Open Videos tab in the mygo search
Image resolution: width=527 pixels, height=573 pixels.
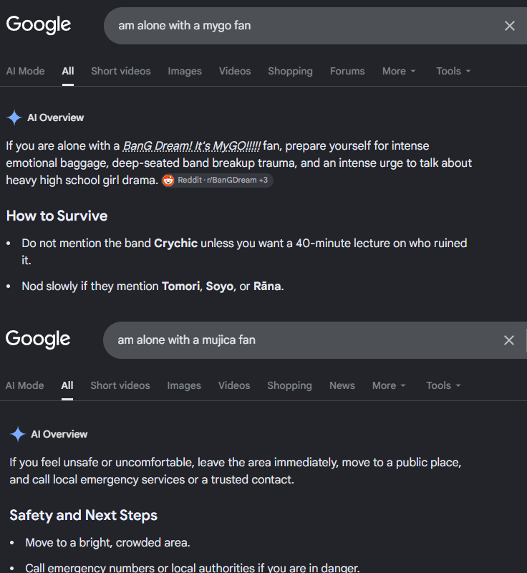[x=235, y=71]
